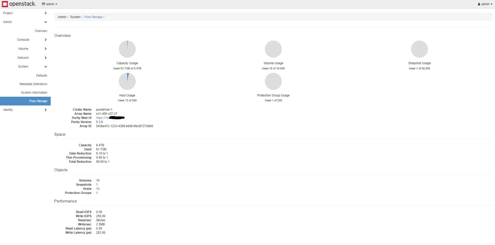Click the System breadcrumb item
The image size is (495, 245).
click(75, 17)
